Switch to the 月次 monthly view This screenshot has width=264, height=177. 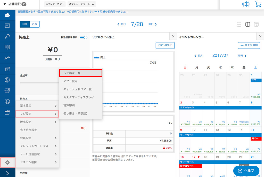[35, 24]
